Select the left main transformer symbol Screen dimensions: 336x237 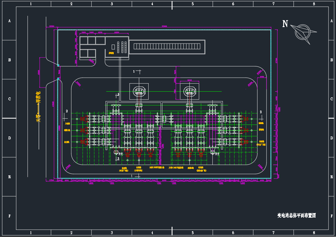139,92
